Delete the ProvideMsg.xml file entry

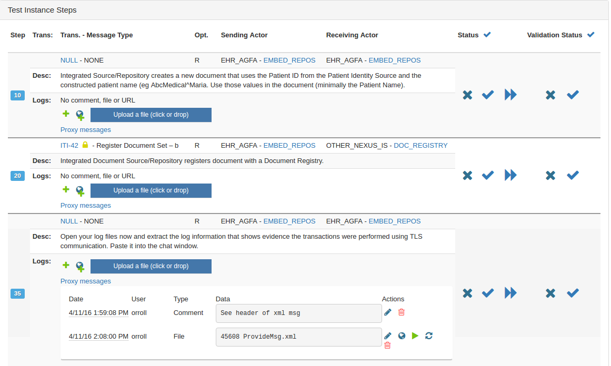pyautogui.click(x=388, y=345)
